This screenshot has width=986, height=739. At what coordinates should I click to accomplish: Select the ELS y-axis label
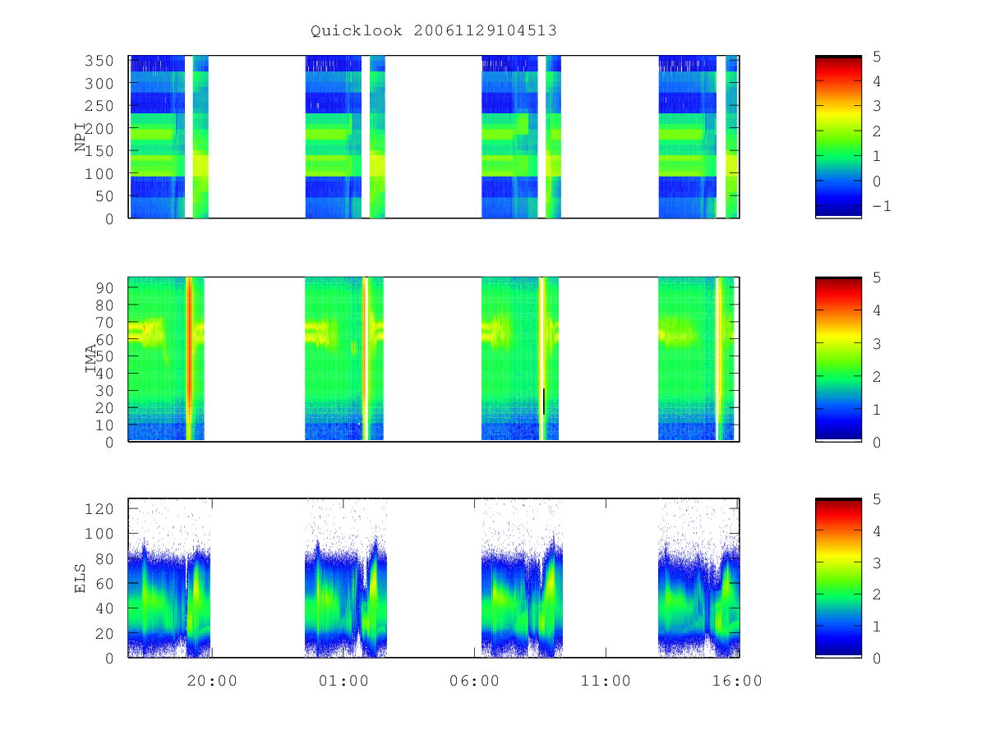click(x=81, y=577)
